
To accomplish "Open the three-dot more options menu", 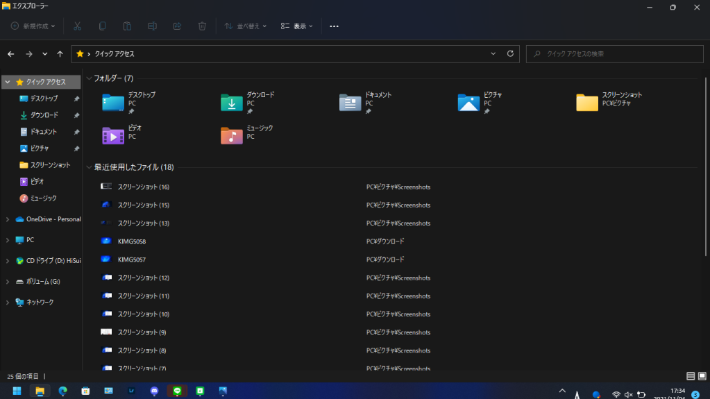I will pos(334,26).
